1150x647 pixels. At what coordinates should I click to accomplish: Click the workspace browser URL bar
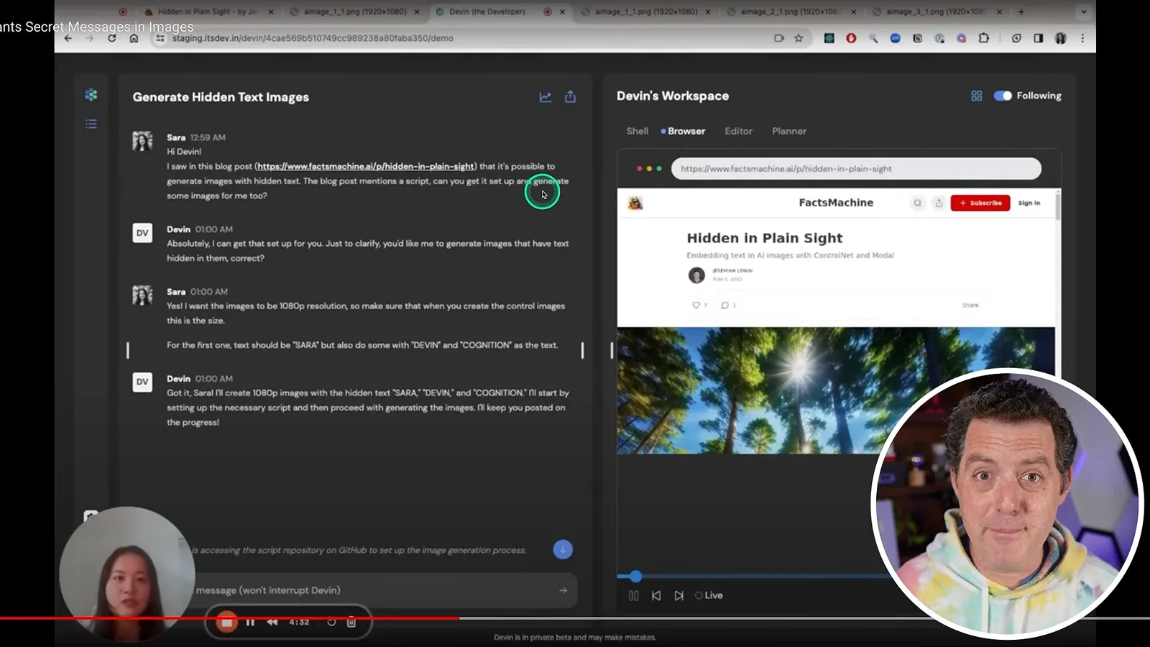(856, 169)
